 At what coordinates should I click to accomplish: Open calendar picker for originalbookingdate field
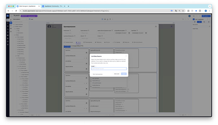[129, 33]
